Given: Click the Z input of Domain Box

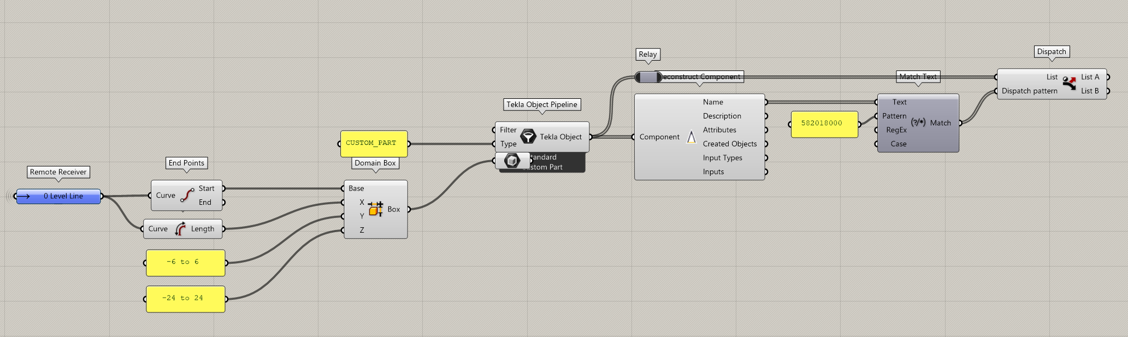Looking at the screenshot, I should [362, 230].
